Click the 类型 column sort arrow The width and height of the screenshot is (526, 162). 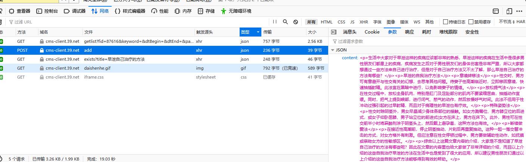click(258, 32)
